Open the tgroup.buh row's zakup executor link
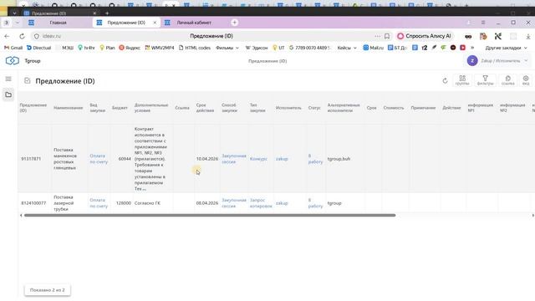 282,159
